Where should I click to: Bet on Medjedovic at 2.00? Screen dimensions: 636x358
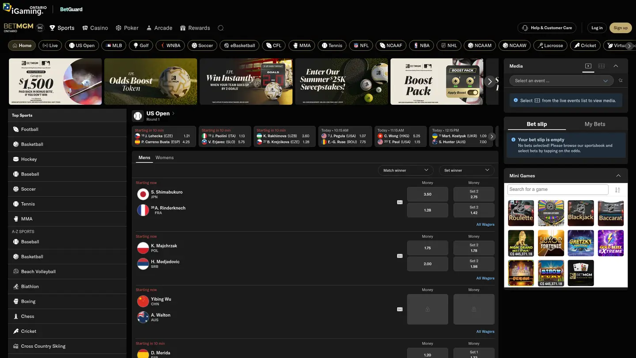click(428, 264)
